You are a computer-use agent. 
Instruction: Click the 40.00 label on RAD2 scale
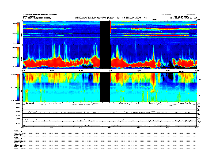click(x=14, y=23)
